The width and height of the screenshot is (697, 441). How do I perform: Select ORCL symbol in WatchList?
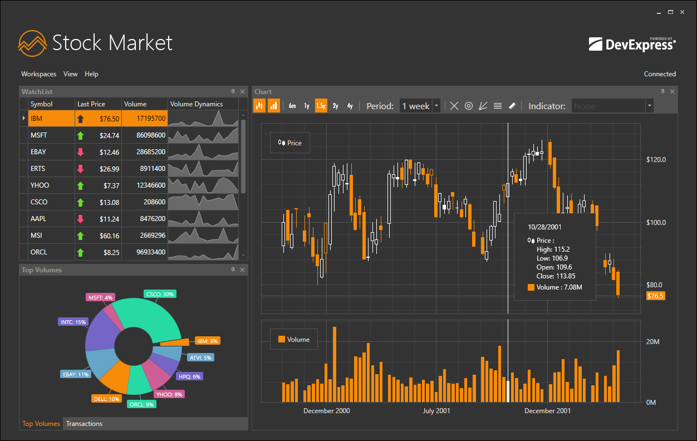point(39,252)
